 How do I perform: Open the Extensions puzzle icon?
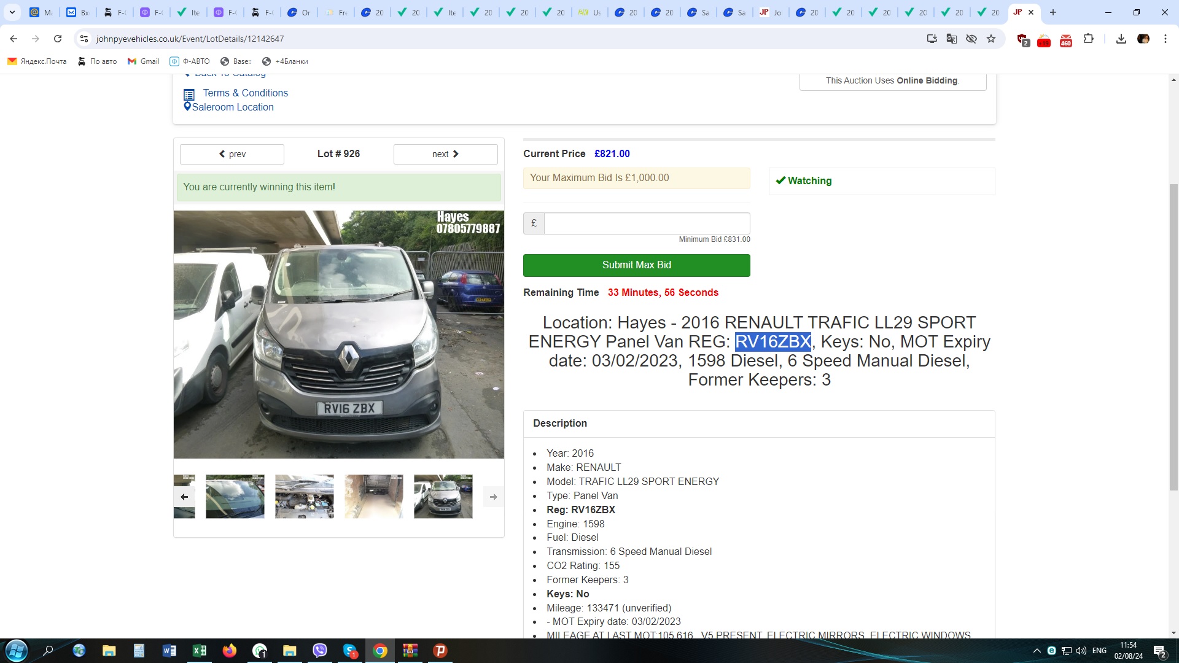tap(1088, 39)
